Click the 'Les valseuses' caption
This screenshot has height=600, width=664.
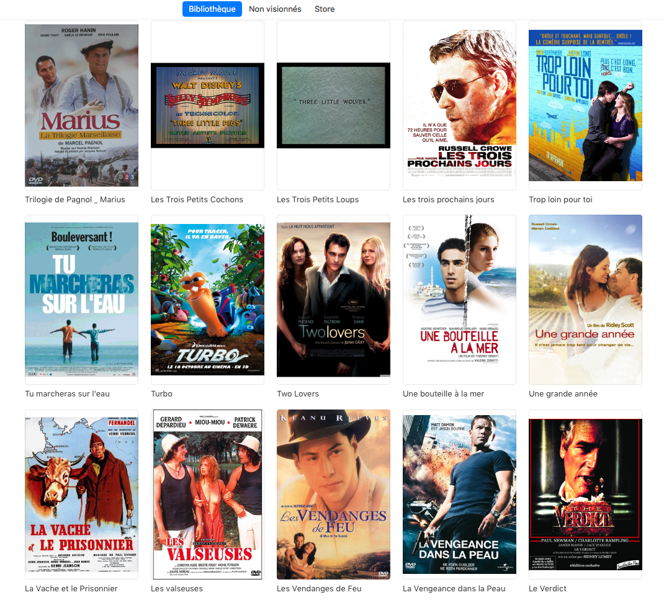point(177,589)
